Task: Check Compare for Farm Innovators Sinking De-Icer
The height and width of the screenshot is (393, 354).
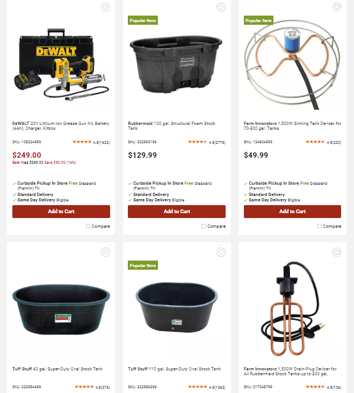Action: click(x=320, y=226)
